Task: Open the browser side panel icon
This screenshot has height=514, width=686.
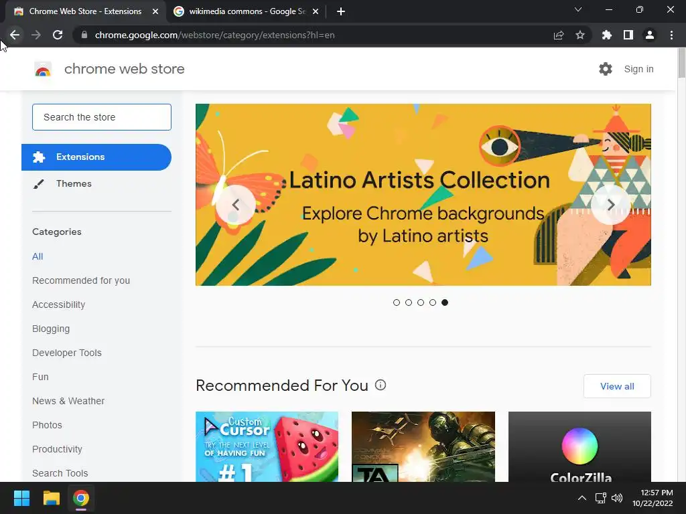Action: (x=628, y=35)
